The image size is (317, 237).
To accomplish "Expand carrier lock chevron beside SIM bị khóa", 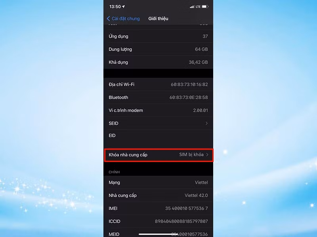I will pos(207,155).
